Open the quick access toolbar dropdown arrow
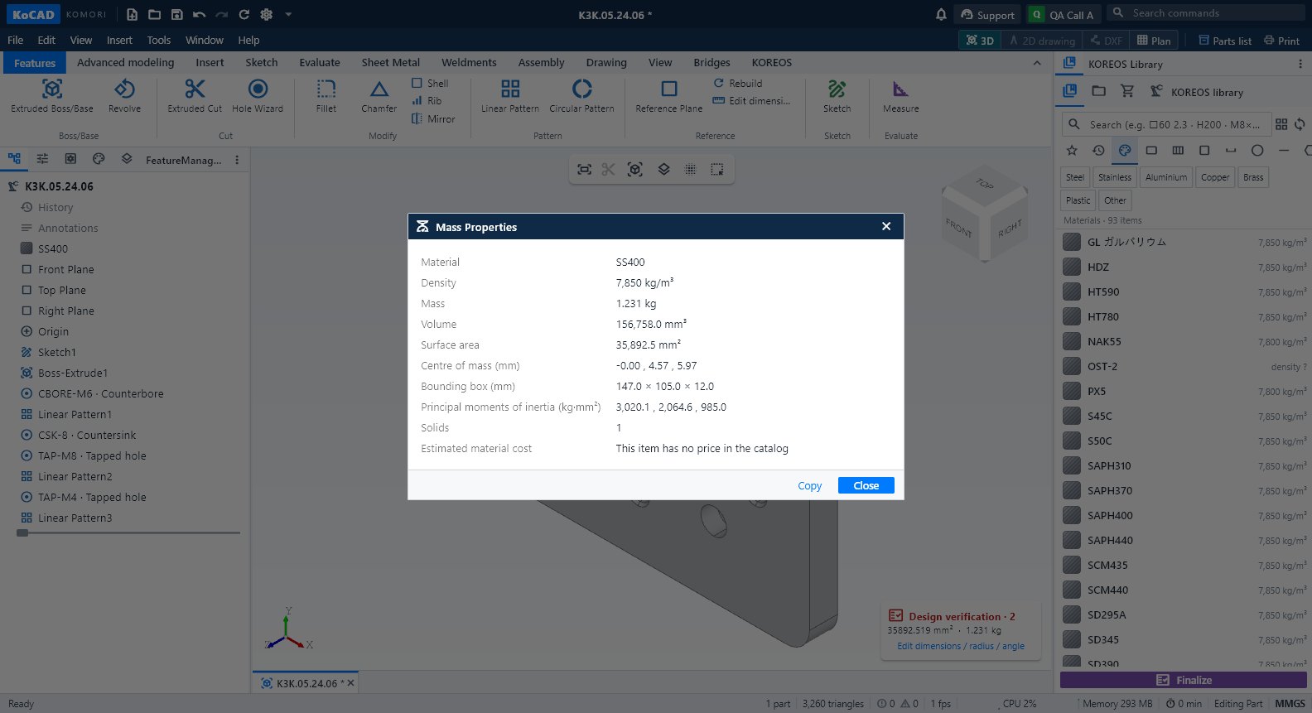 (288, 14)
